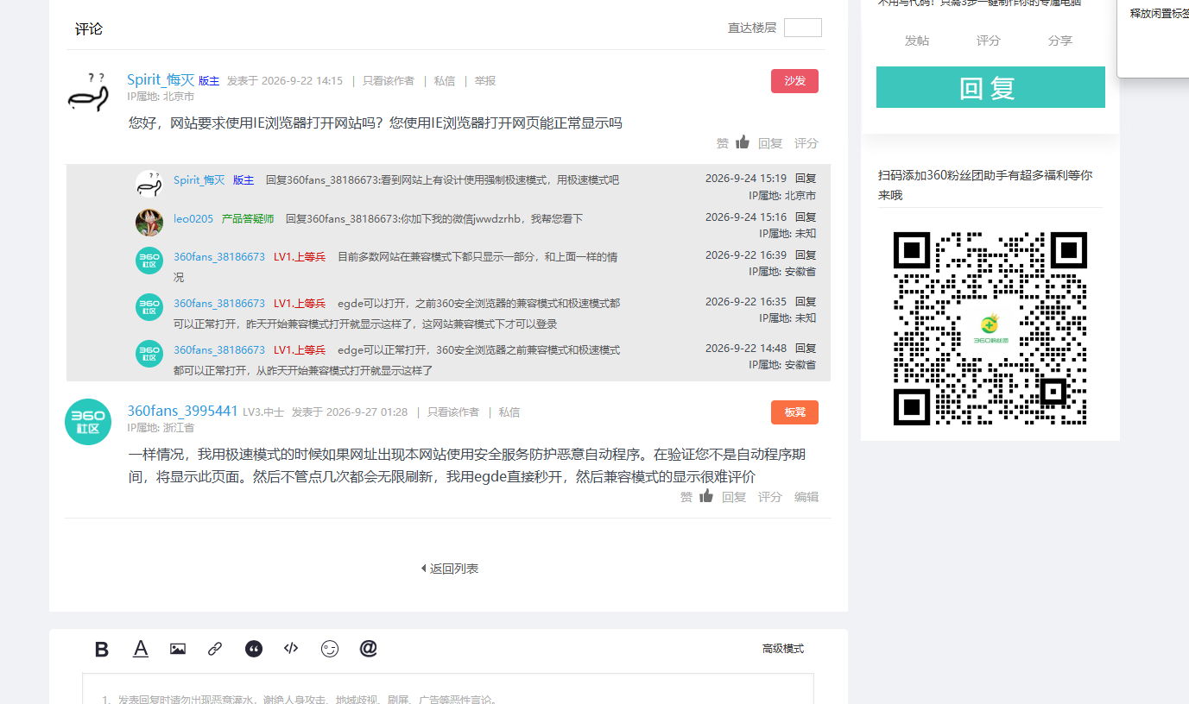Reply to Spirit_悔灭's main post via 回复

coord(770,143)
